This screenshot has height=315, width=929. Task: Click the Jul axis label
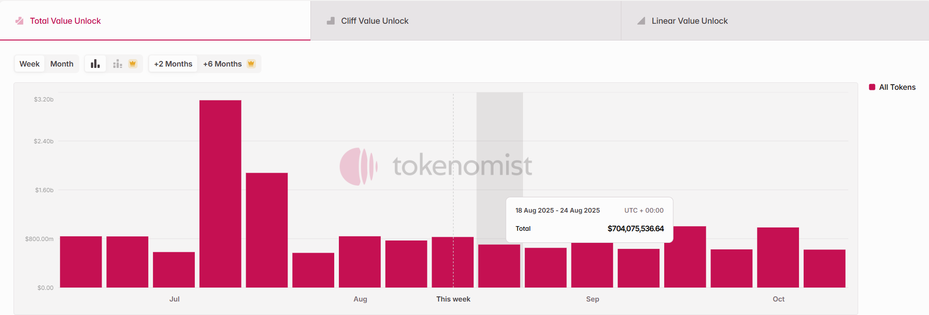174,299
